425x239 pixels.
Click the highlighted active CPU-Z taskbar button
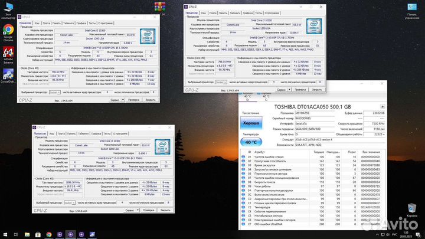pos(70,234)
